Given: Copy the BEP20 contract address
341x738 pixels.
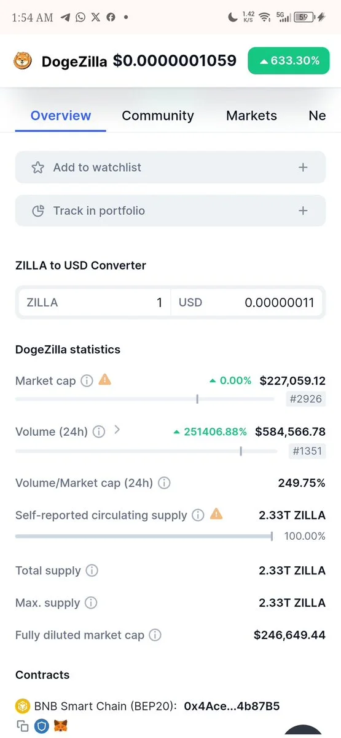Looking at the screenshot, I should [23, 726].
